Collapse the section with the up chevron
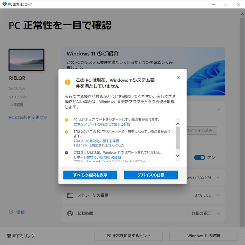The width and height of the screenshot is (245, 245). (218, 109)
